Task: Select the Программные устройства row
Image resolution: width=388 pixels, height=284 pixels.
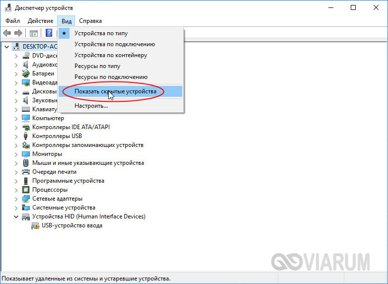Action: (68, 181)
